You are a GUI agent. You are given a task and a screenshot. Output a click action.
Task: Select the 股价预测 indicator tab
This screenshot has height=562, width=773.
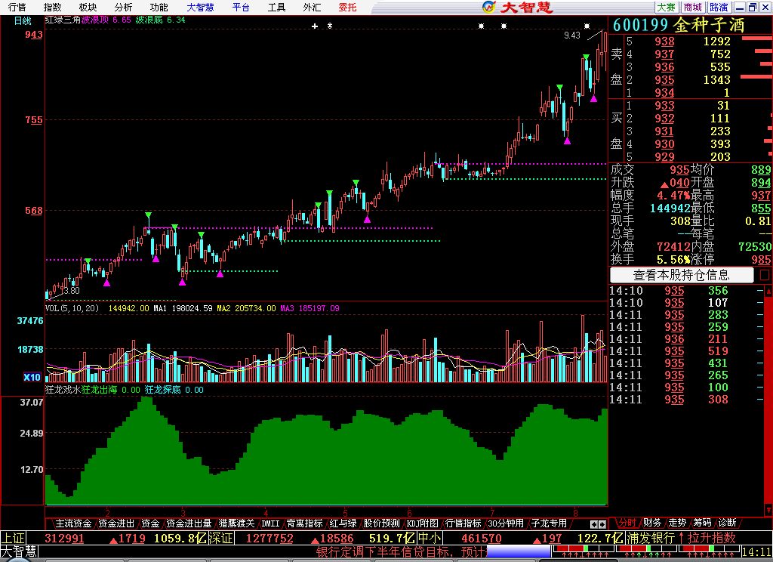click(x=381, y=523)
